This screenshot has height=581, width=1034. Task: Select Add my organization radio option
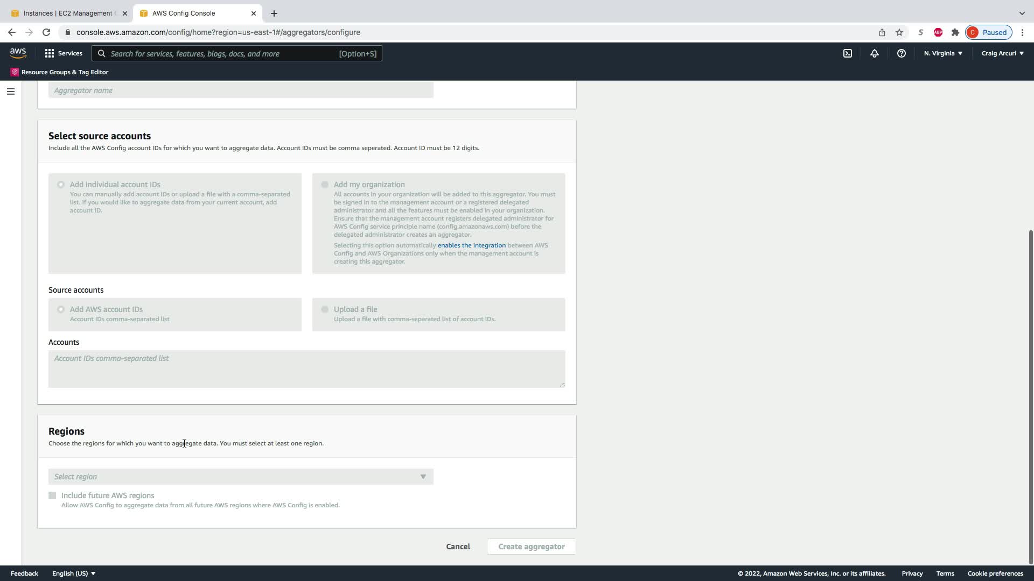(x=325, y=185)
